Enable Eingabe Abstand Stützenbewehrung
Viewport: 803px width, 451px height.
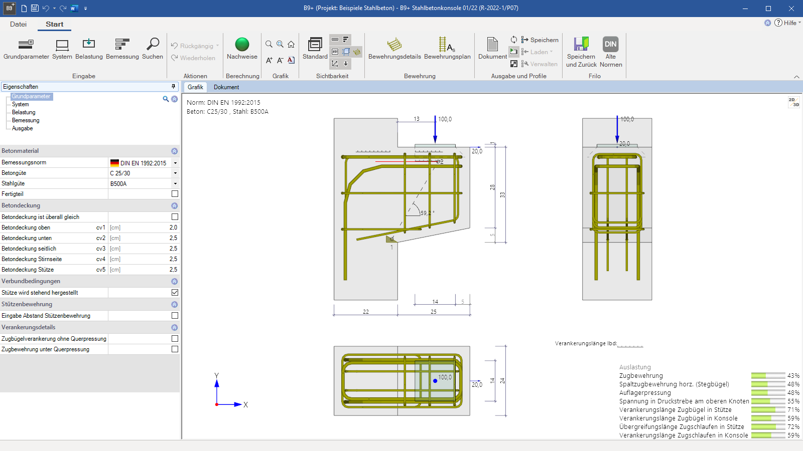coord(175,316)
